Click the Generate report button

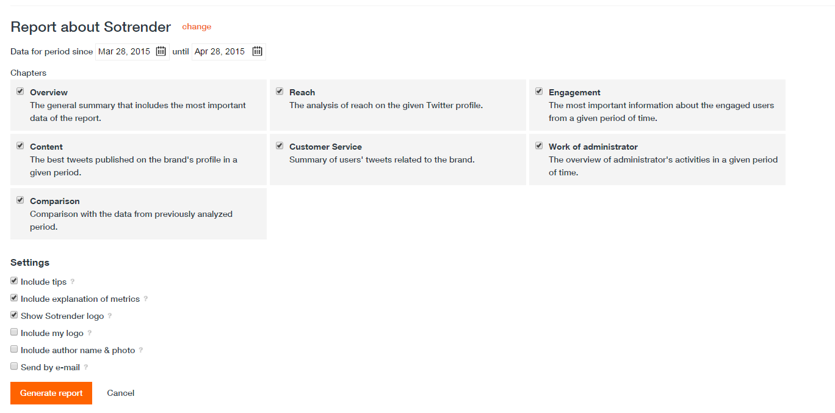[51, 393]
